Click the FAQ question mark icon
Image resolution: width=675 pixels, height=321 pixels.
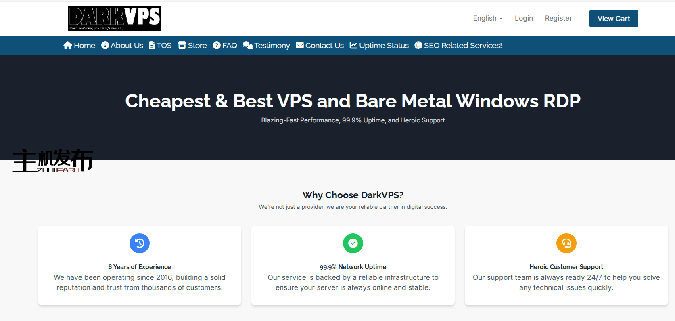pos(217,46)
